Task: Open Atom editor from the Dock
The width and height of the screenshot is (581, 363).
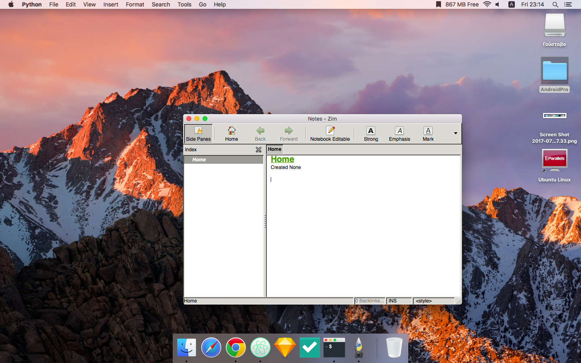Action: [260, 347]
